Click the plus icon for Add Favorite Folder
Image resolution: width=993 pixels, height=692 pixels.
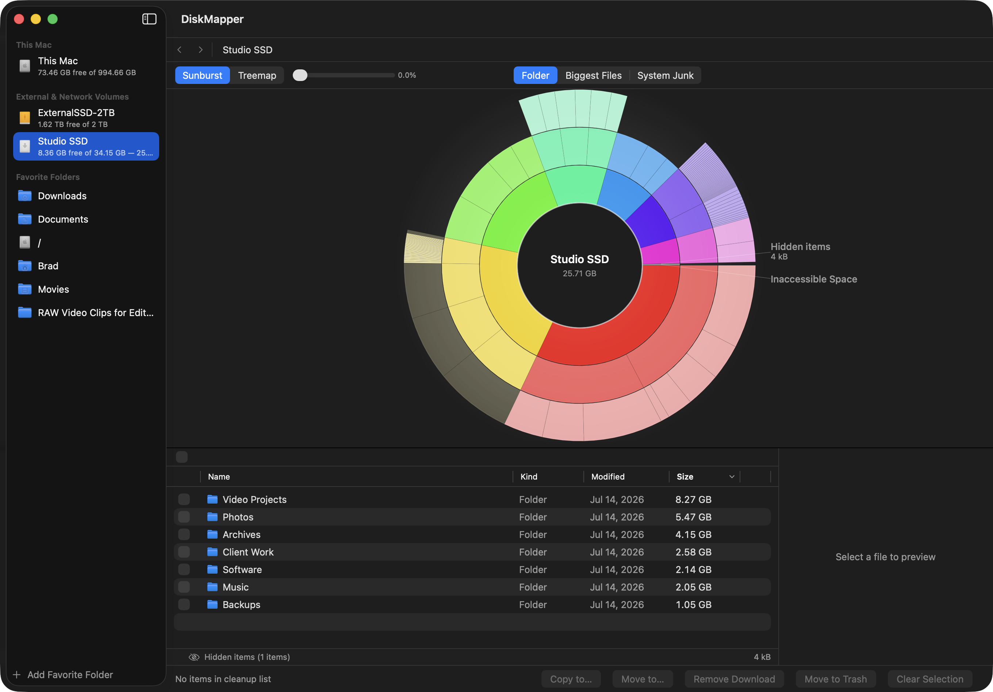17,675
